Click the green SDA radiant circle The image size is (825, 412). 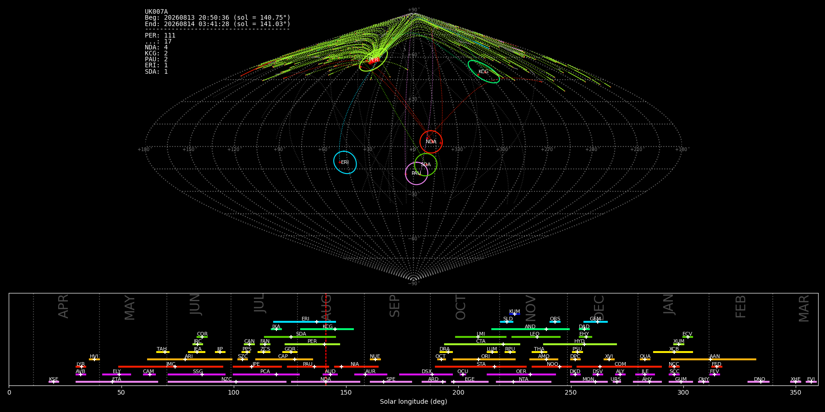[426, 164]
